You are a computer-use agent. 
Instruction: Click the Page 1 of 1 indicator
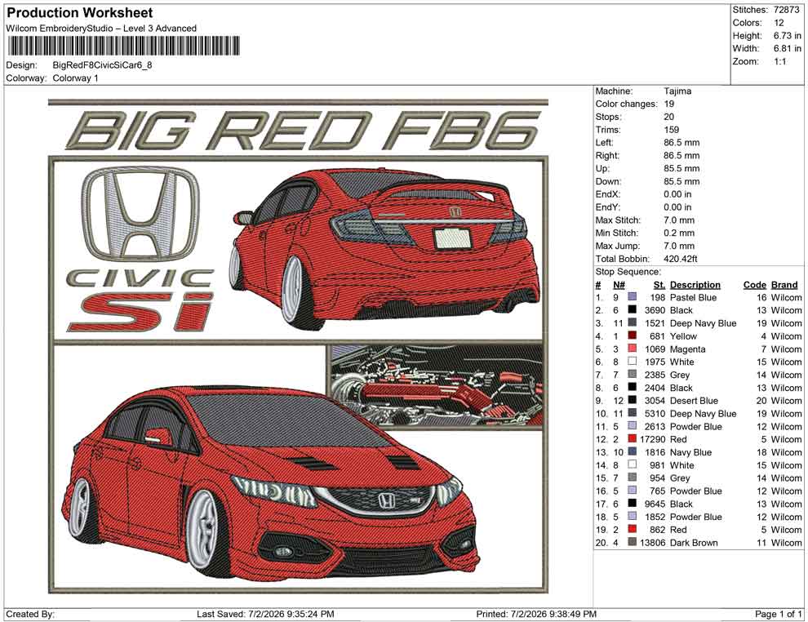tap(778, 614)
